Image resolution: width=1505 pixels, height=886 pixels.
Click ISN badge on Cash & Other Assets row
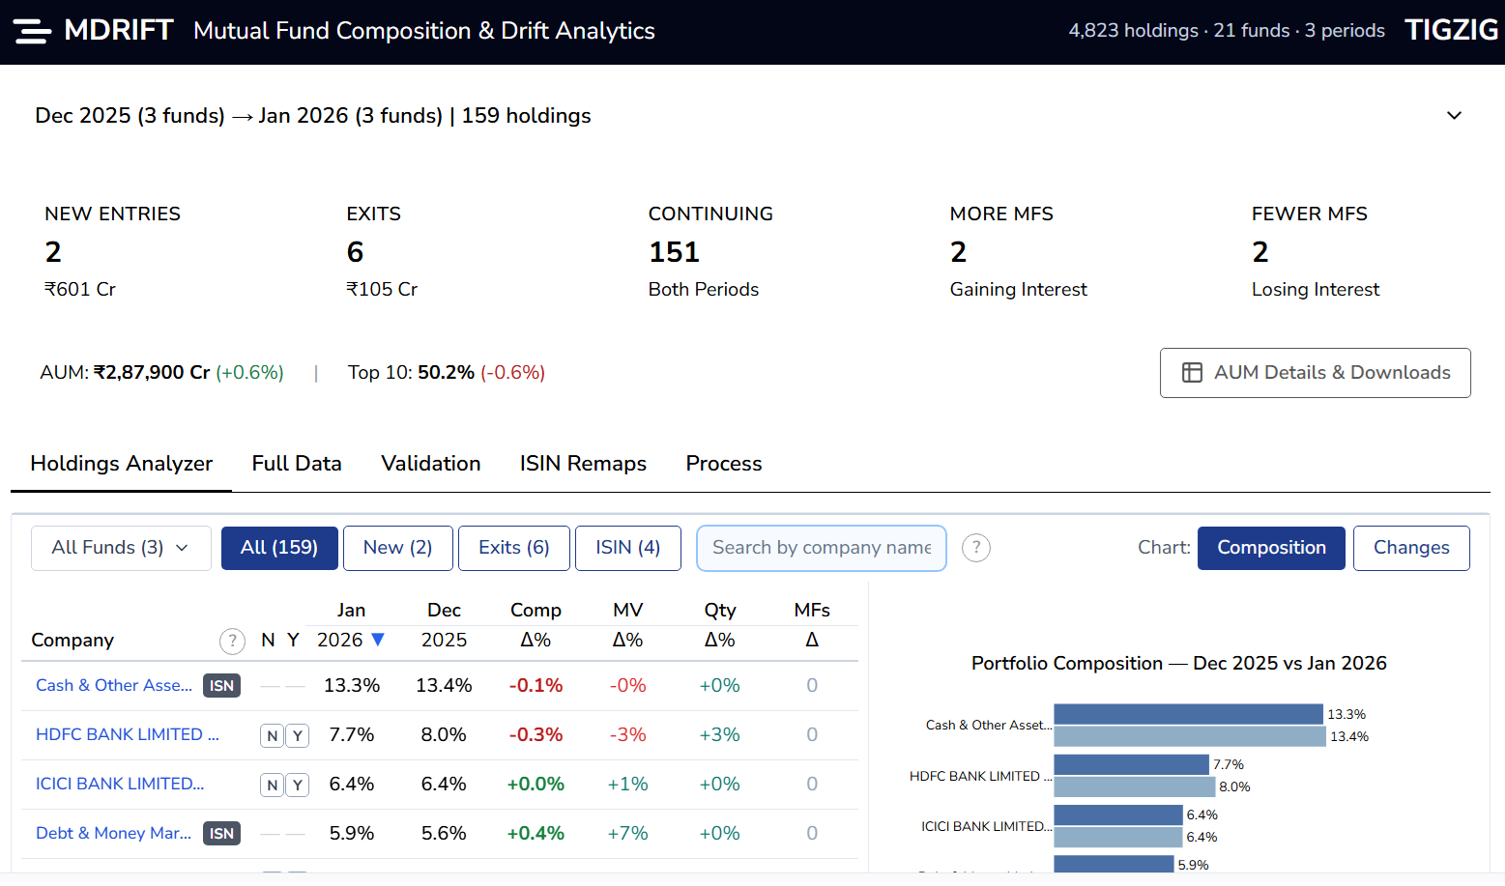tap(221, 686)
